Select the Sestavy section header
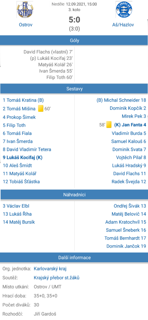This screenshot has height=320, width=148. (74, 89)
